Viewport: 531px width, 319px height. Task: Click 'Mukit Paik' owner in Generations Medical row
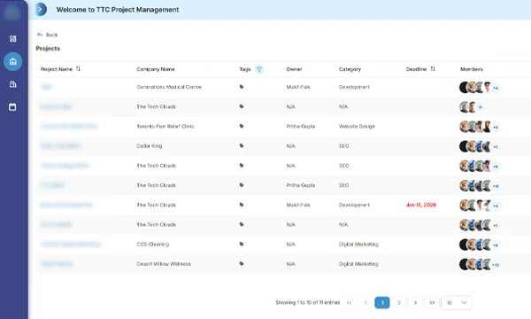(298, 87)
